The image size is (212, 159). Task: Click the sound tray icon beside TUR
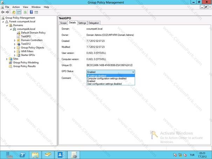(x=185, y=155)
